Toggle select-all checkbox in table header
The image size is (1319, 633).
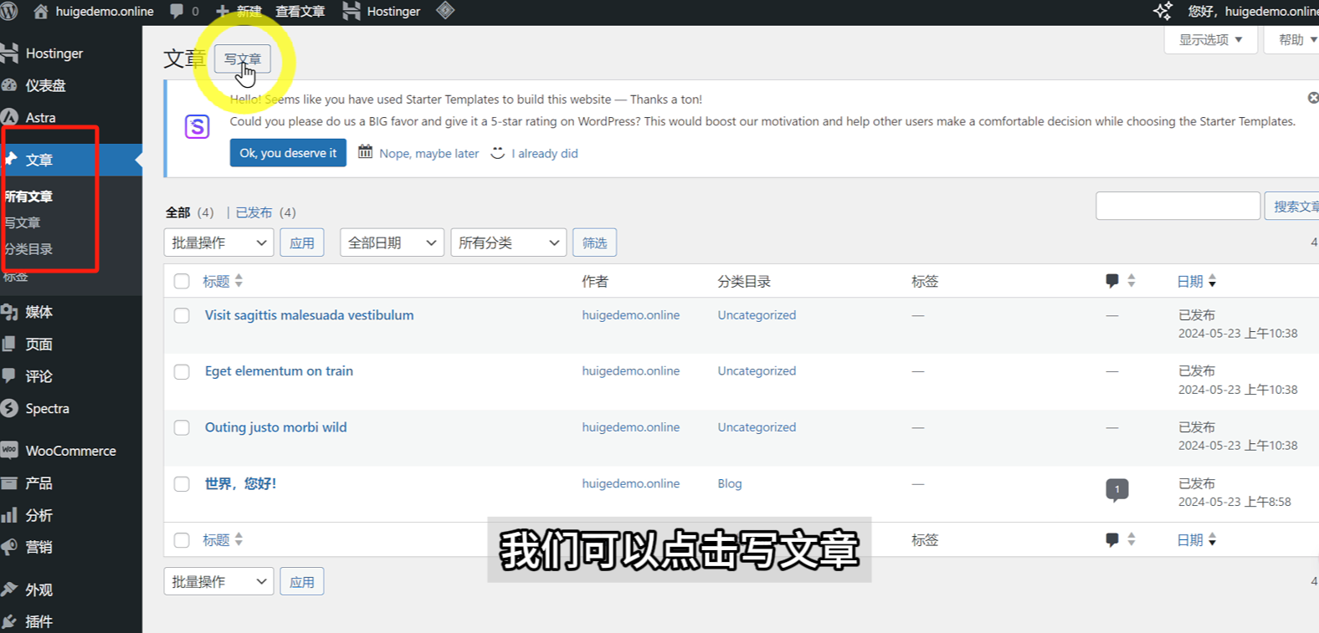[182, 281]
